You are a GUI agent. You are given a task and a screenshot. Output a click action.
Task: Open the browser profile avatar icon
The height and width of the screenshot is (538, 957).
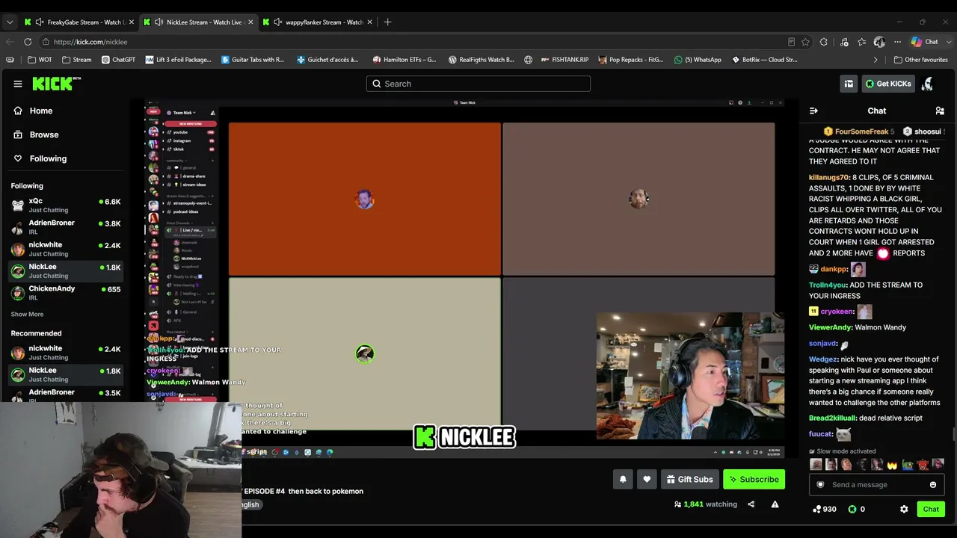click(x=879, y=42)
